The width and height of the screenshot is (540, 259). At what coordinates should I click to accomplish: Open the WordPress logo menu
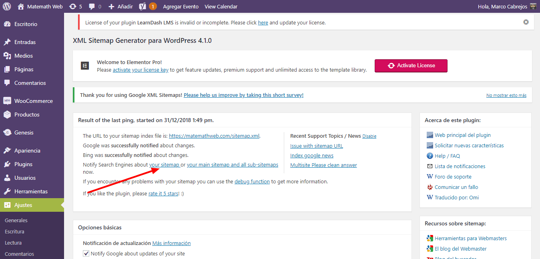pos(7,6)
